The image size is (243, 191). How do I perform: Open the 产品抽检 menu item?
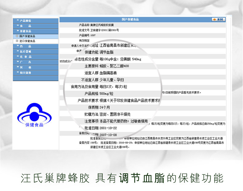point(36,21)
